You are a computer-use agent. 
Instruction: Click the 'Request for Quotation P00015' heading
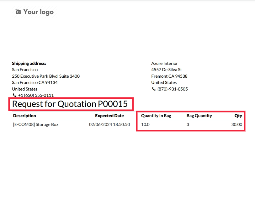click(x=70, y=104)
